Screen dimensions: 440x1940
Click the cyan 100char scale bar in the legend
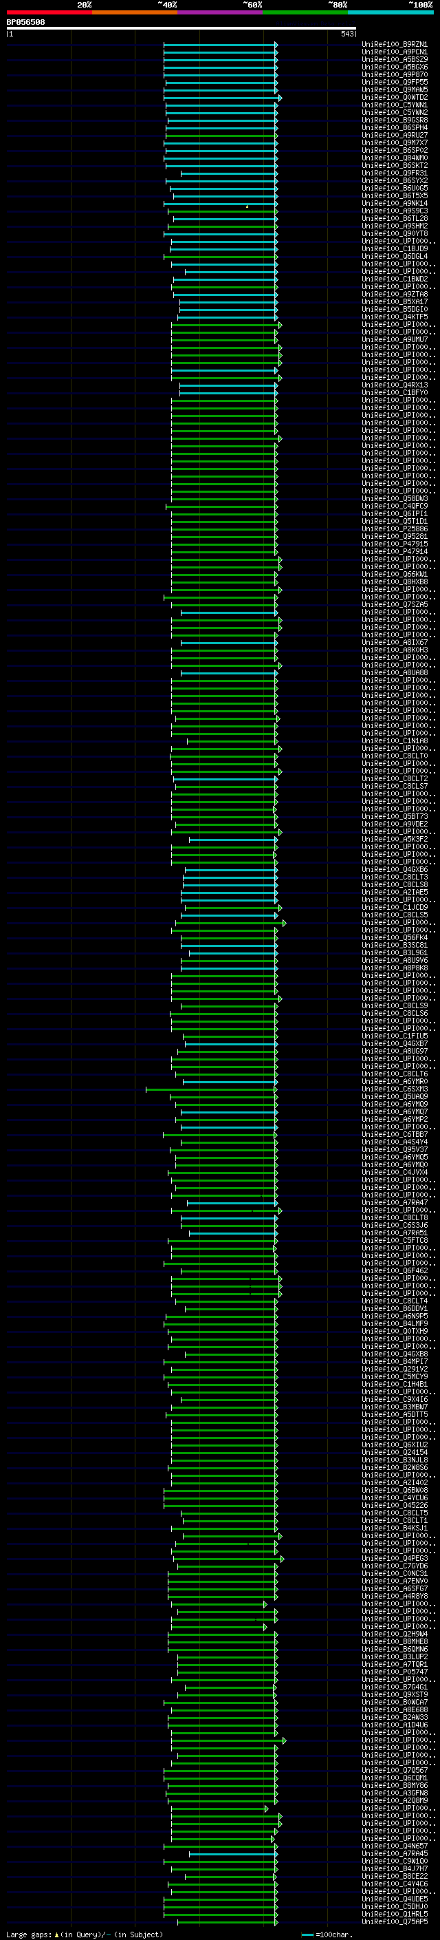click(x=307, y=1934)
